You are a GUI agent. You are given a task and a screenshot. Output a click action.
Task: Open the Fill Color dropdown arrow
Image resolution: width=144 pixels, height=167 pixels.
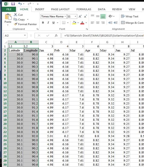click(x=78, y=23)
